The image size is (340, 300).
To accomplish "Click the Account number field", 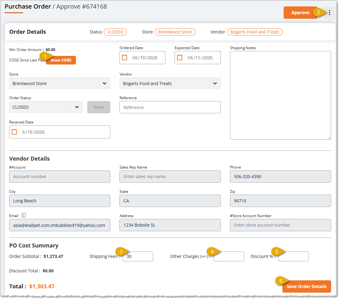I will tap(60, 177).
